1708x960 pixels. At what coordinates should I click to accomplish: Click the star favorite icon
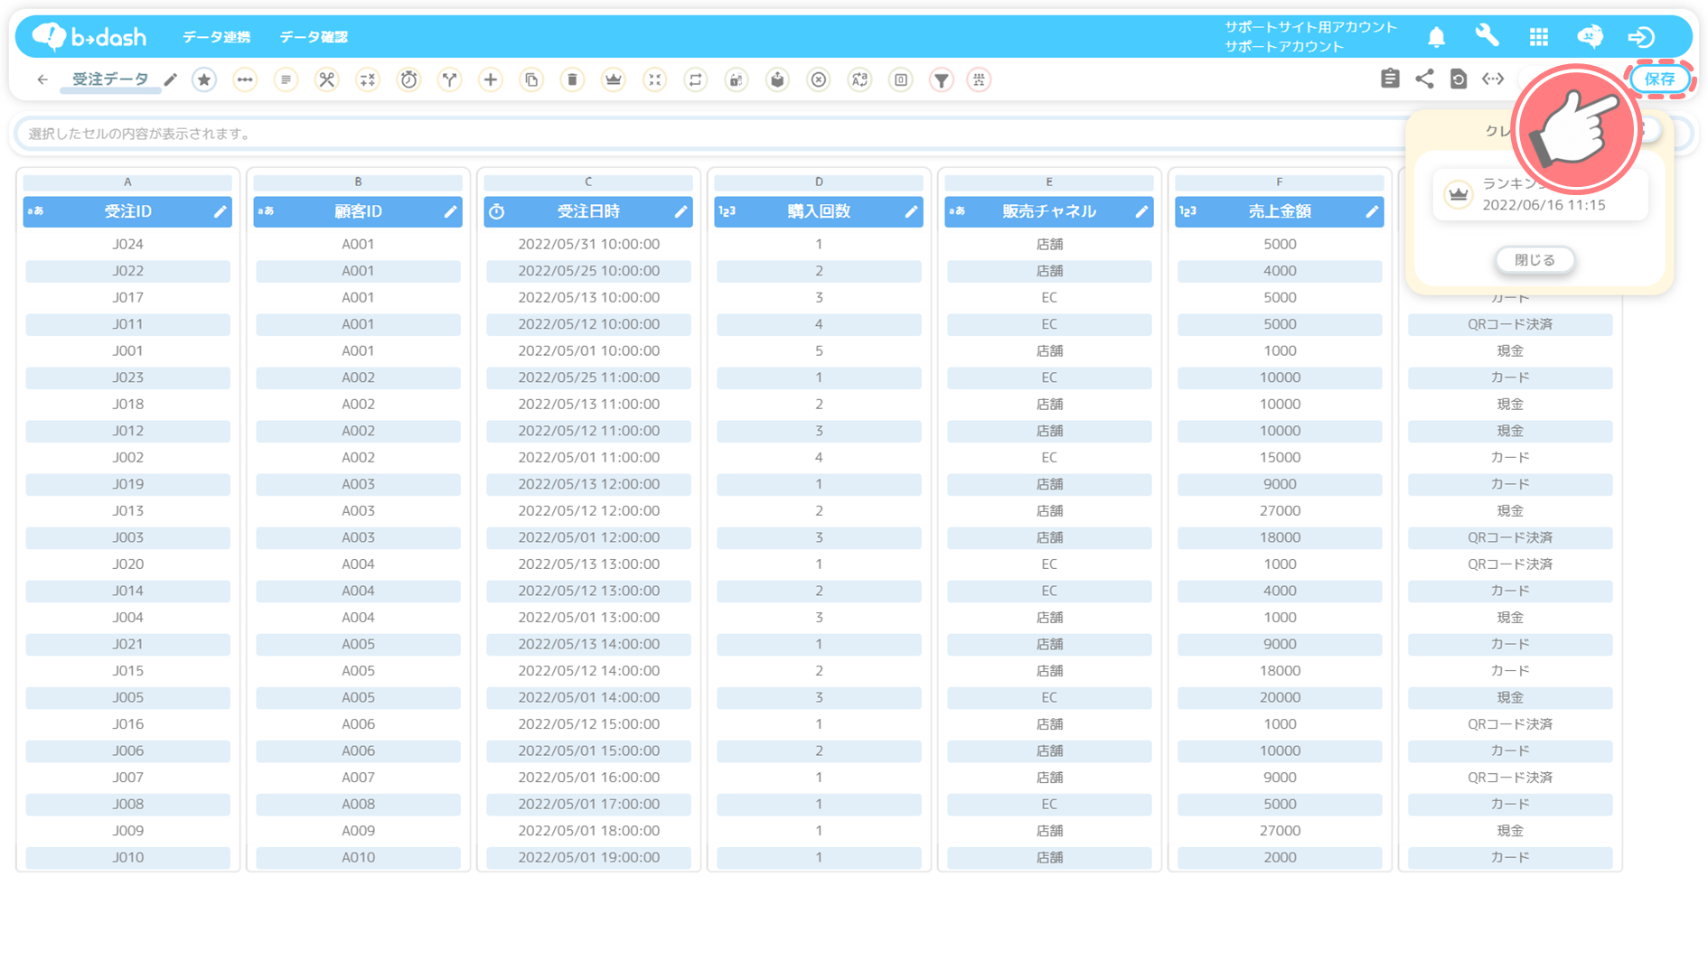204,79
